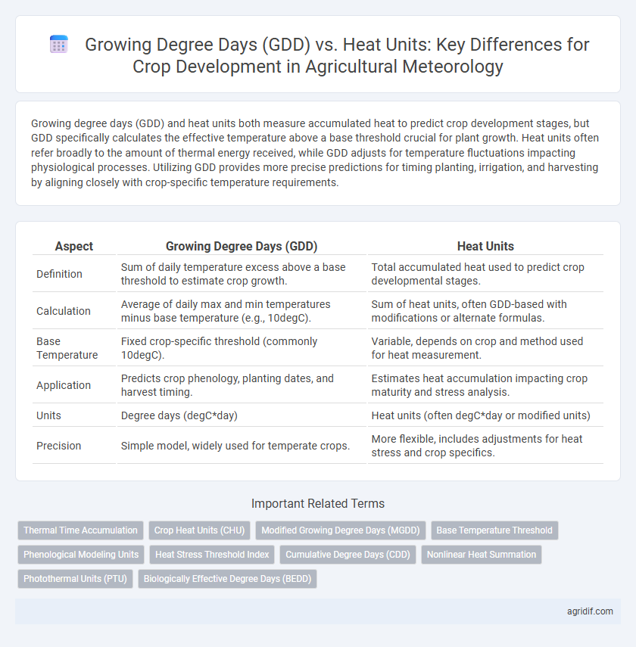Click the 'Degree days (degC*day)' cell
636x647 pixels.
click(x=242, y=415)
